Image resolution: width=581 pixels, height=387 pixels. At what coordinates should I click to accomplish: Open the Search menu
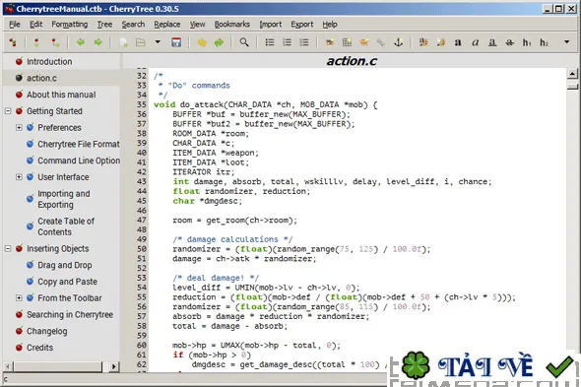[133, 25]
